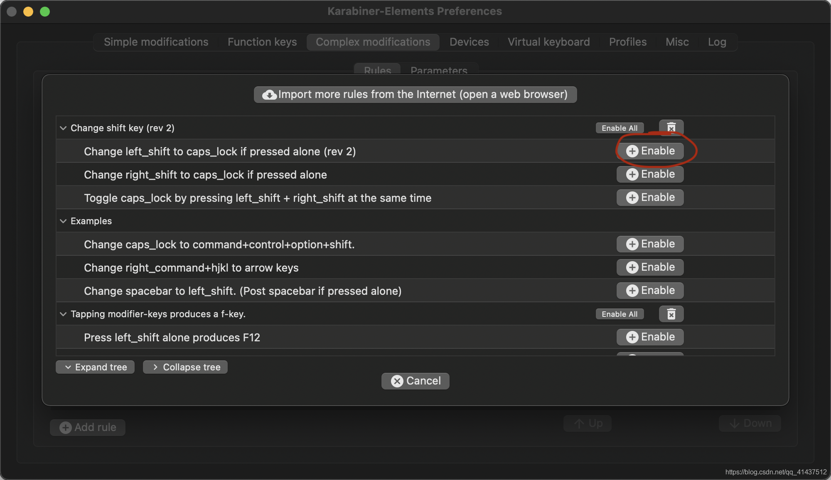Click plus icon for left_shift caps_lock rule
Screen dimensions: 831x480
pyautogui.click(x=632, y=151)
